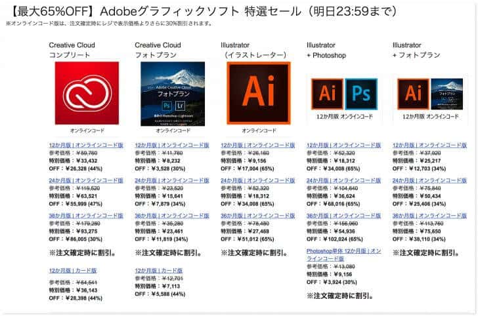Open Illustrator + Photoshop 24か月版 オンラインコード版 link
The width and height of the screenshot is (478, 316).
pyautogui.click(x=344, y=180)
